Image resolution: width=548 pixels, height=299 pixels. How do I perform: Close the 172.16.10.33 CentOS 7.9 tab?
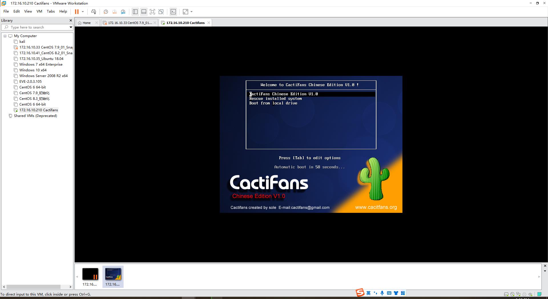pyautogui.click(x=155, y=23)
